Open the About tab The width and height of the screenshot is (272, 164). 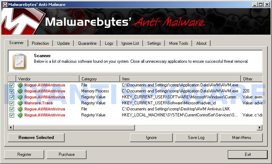click(x=201, y=43)
